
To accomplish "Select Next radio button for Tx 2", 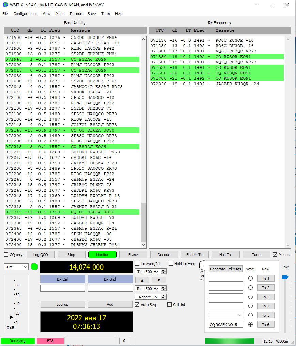I will coord(250,287).
